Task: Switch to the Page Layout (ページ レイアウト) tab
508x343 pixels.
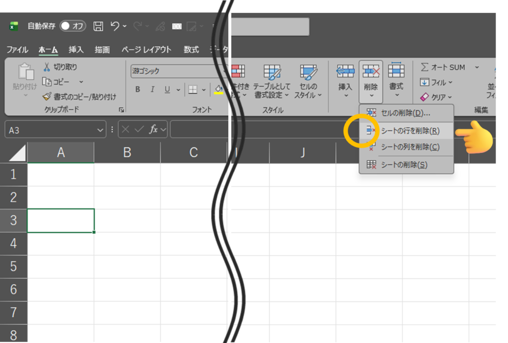Action: [x=146, y=49]
